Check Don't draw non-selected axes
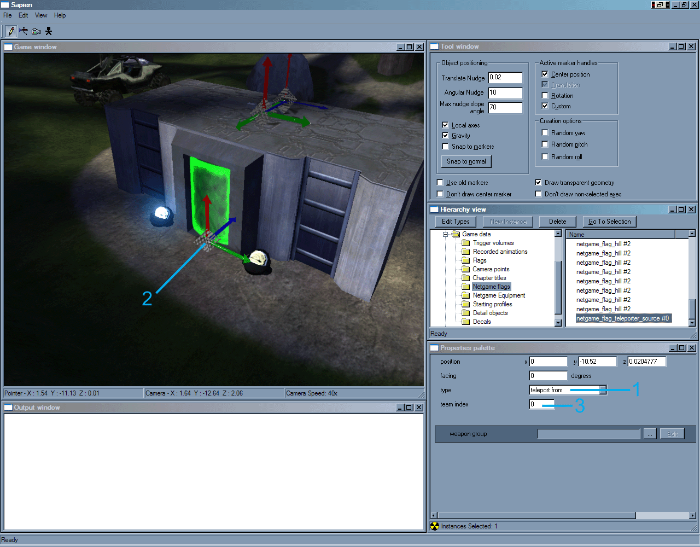This screenshot has width=700, height=547. click(x=538, y=194)
